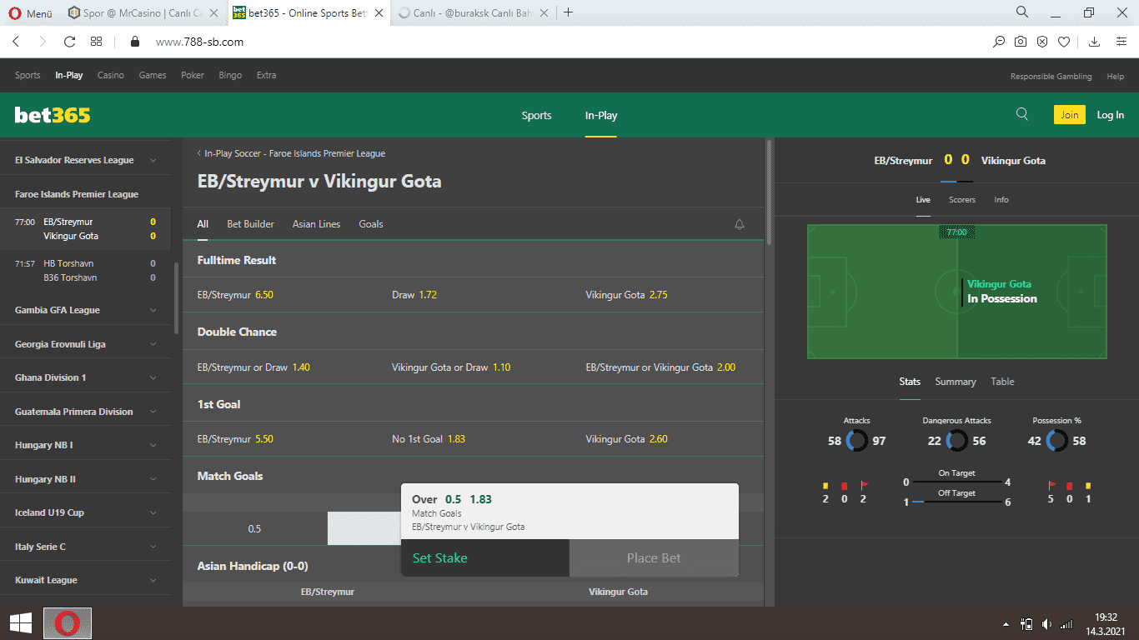Open the Scorers tab in match panel
Viewport: 1139px width, 640px height.
961,200
